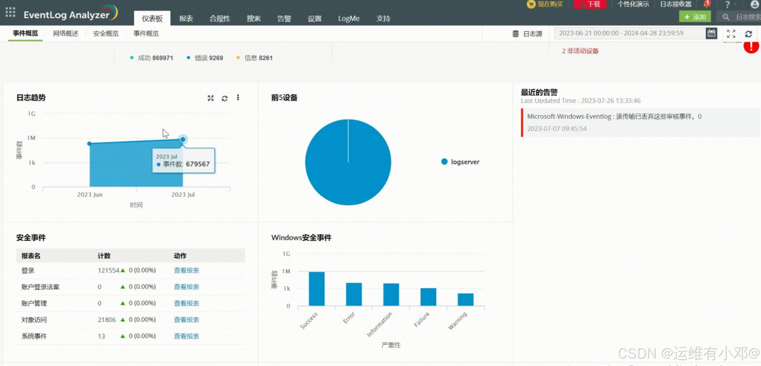Refresh the entire dashboard
Viewport: 761px width, 366px height.
(748, 34)
